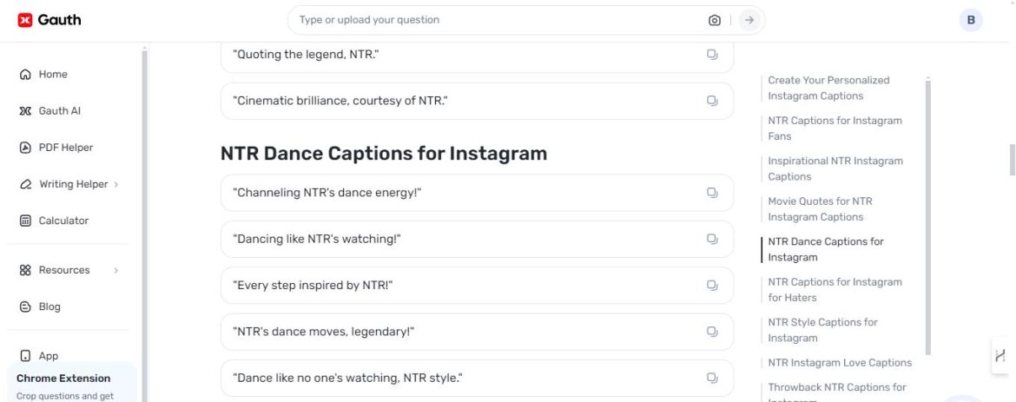Open Gauth AI from the sidebar
The height and width of the screenshot is (402, 1016).
[50, 111]
